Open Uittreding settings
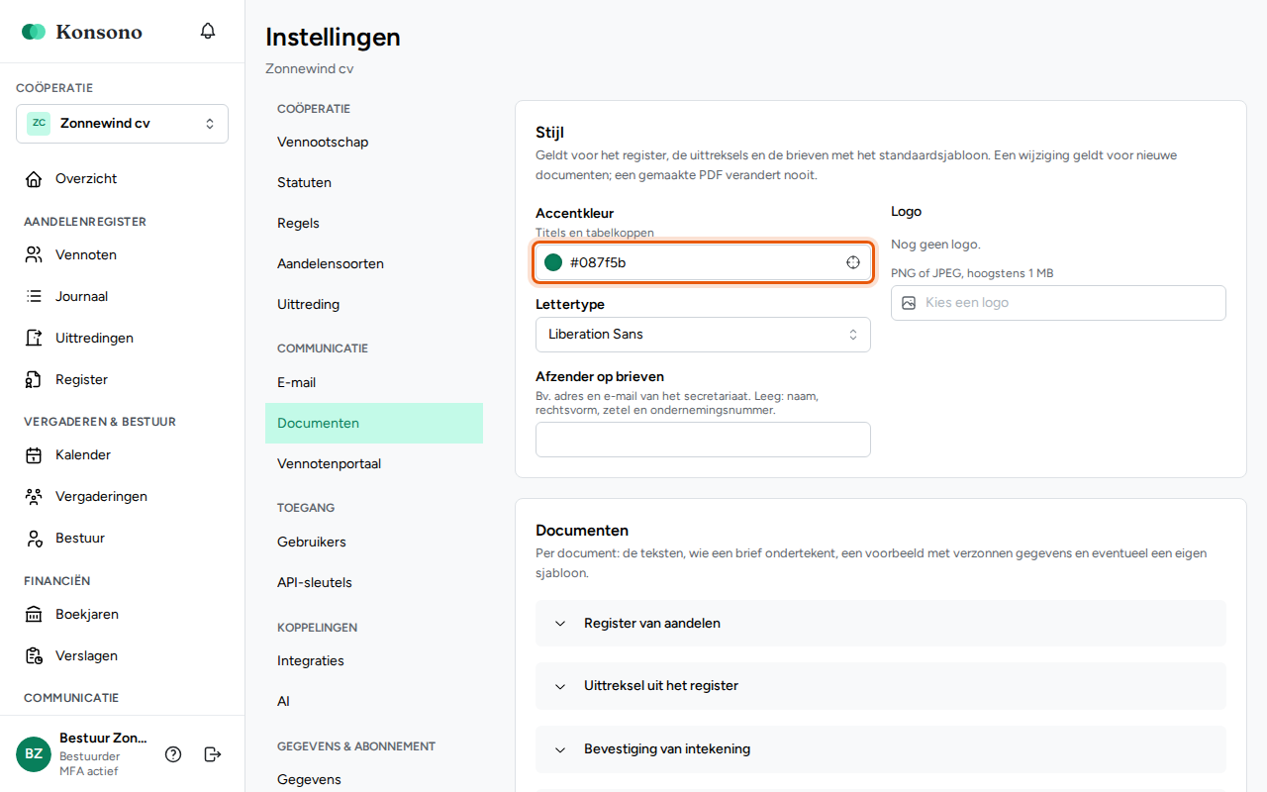1267x792 pixels. tap(374, 305)
